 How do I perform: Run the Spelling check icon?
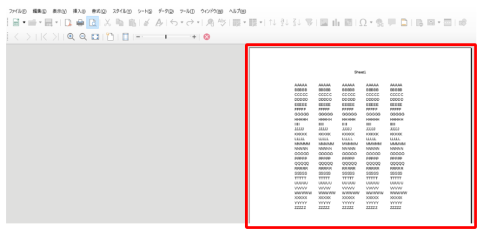tap(222, 22)
